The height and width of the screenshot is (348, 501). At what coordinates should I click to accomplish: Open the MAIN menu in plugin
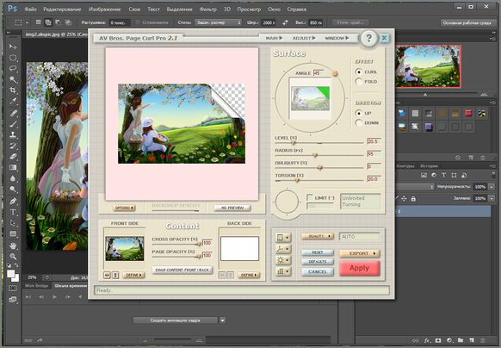tap(274, 38)
